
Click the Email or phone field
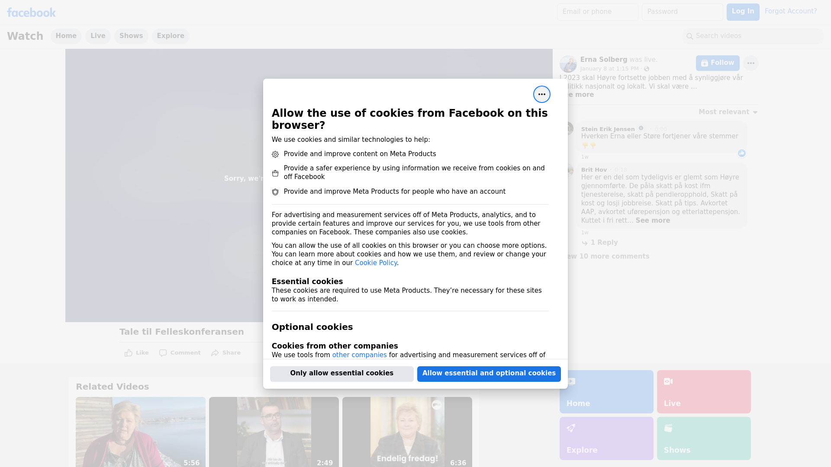point(597,12)
